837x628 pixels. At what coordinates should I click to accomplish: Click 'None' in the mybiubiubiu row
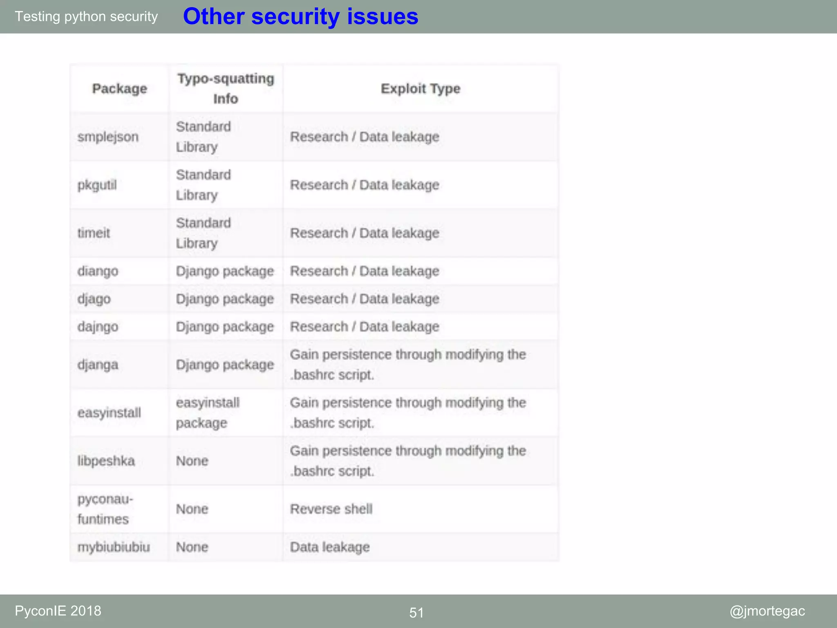point(192,547)
